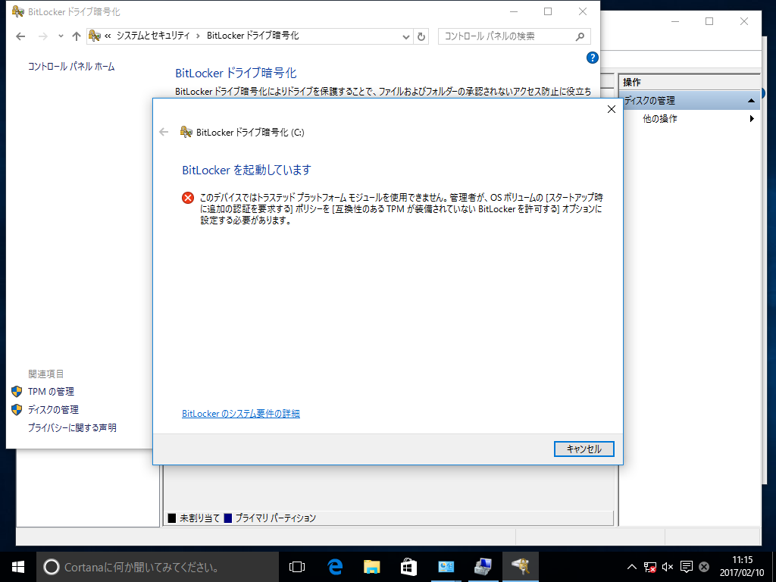776x582 pixels.
Task: Refresh the Control Panel page
Action: (421, 36)
